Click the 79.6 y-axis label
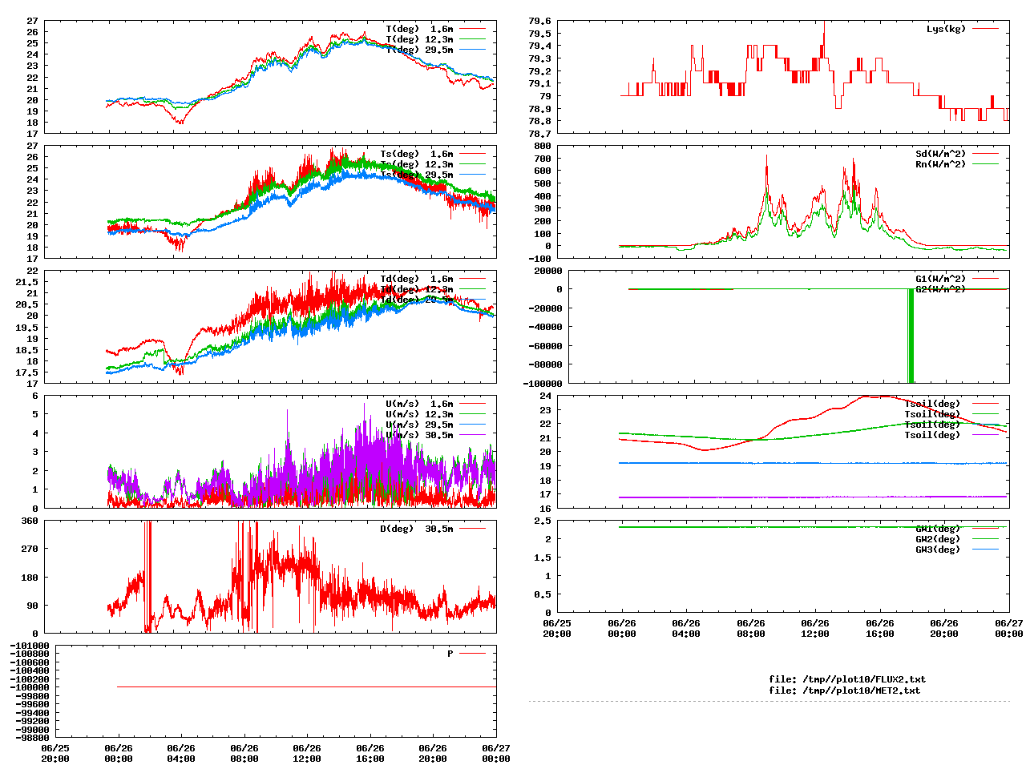The image size is (1026, 769). [x=539, y=21]
